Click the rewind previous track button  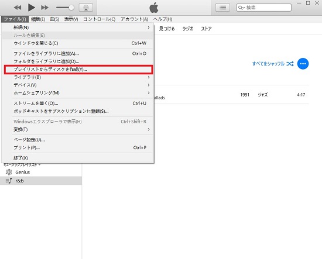pos(18,8)
